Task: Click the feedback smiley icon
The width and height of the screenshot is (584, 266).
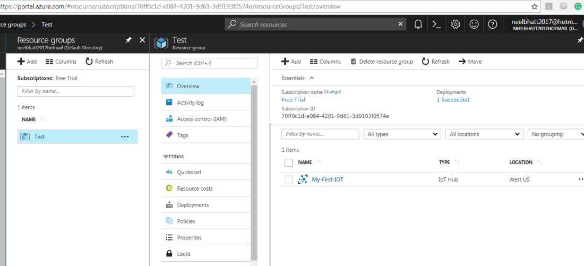Action: coord(474,24)
